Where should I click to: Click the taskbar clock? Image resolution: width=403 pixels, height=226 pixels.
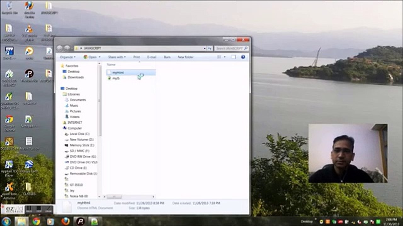(391, 222)
